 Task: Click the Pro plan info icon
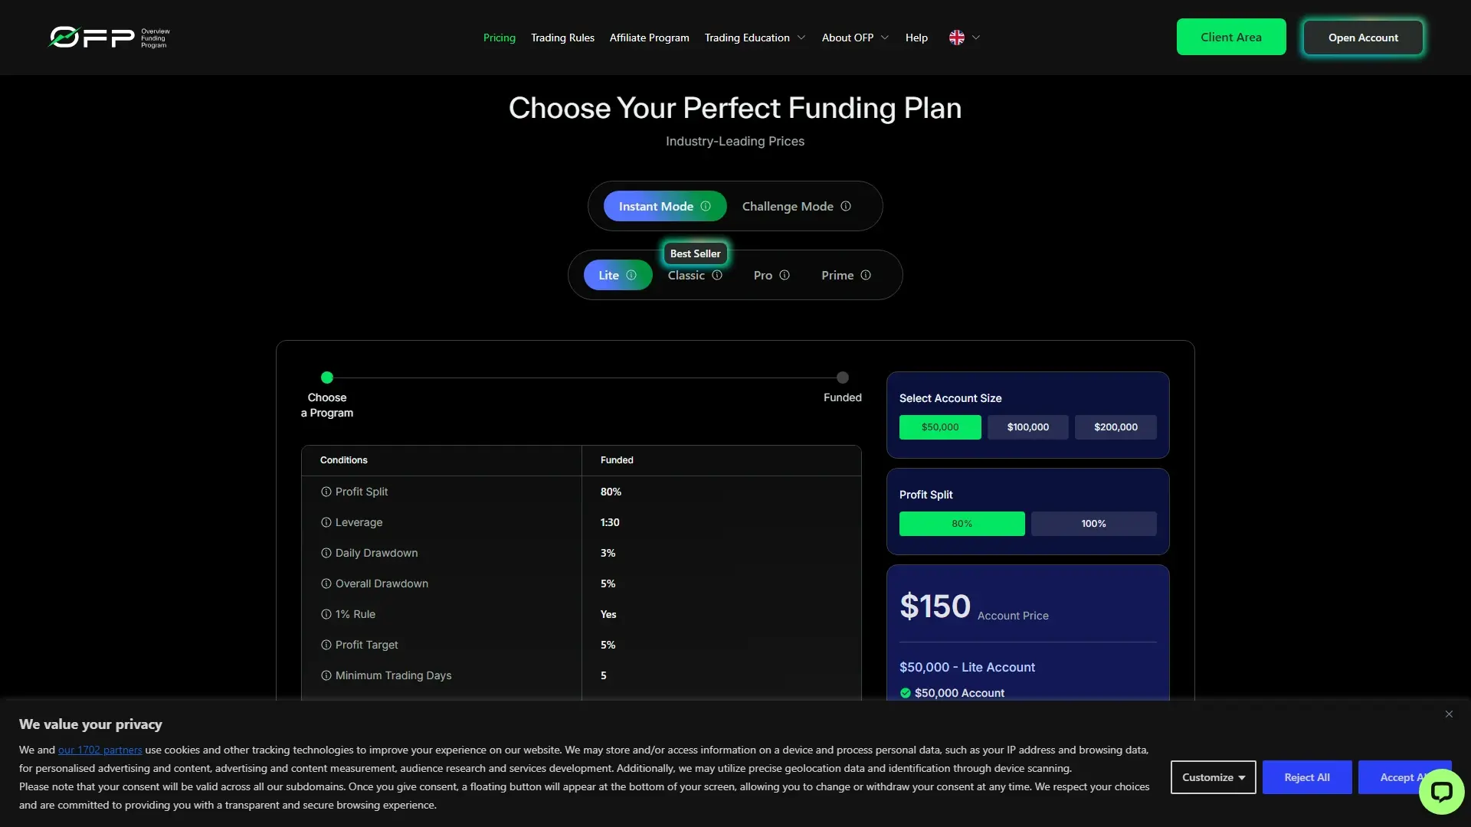[x=785, y=274]
